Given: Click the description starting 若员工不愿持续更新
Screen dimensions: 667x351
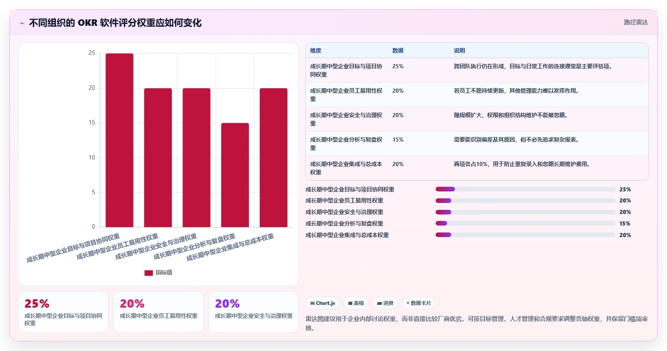Looking at the screenshot, I should click(516, 91).
